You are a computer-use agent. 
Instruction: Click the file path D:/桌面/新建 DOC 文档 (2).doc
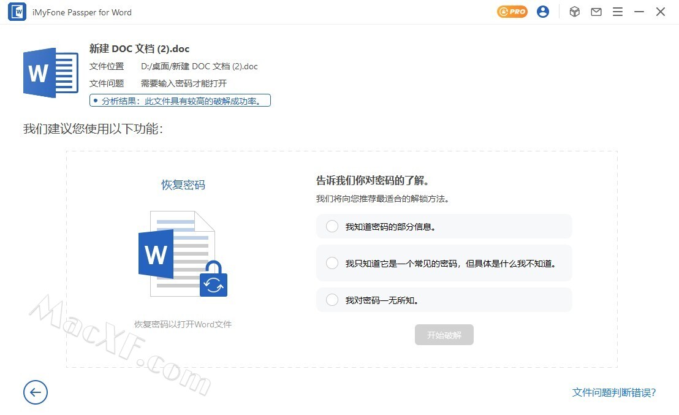199,66
